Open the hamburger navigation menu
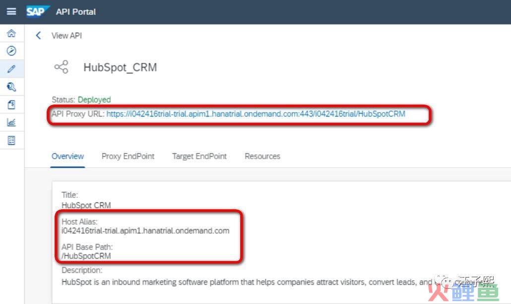 (x=11, y=11)
